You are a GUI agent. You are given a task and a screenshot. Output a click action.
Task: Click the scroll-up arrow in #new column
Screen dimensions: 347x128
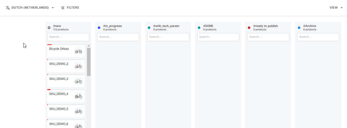tap(89, 46)
